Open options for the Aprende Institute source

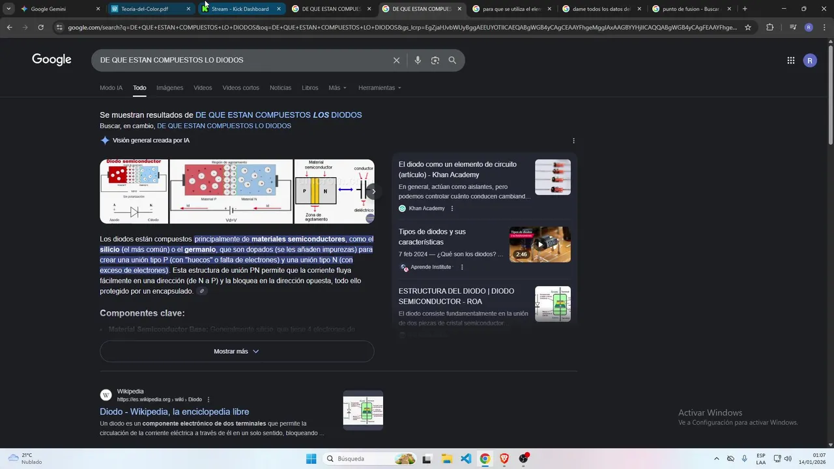462,267
